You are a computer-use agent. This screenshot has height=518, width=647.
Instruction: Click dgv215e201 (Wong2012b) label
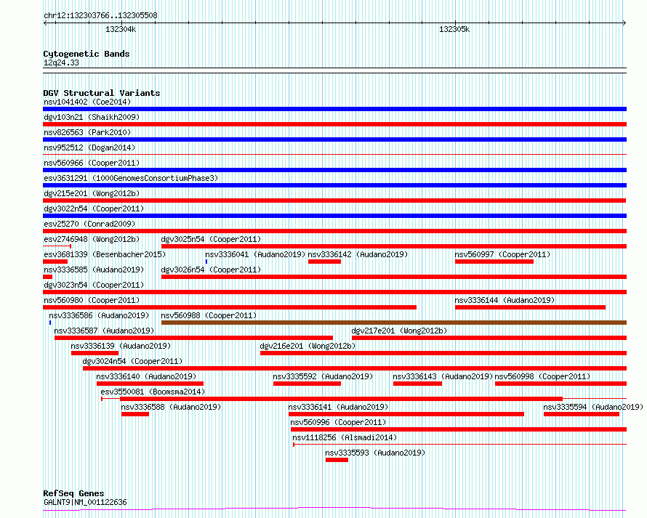[x=92, y=193]
